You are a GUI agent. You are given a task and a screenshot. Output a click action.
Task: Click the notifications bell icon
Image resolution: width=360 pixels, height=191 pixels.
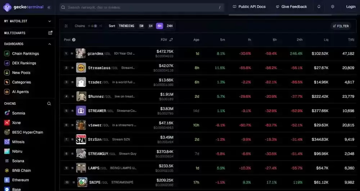coord(319,7)
